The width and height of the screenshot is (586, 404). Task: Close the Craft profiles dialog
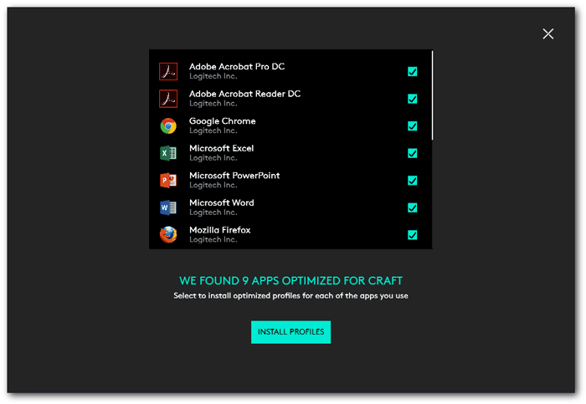click(547, 34)
